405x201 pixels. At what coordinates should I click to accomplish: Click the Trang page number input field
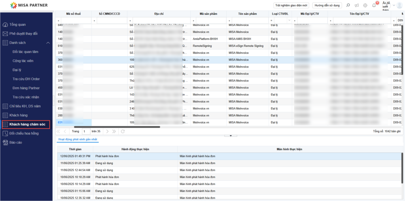pos(85,131)
